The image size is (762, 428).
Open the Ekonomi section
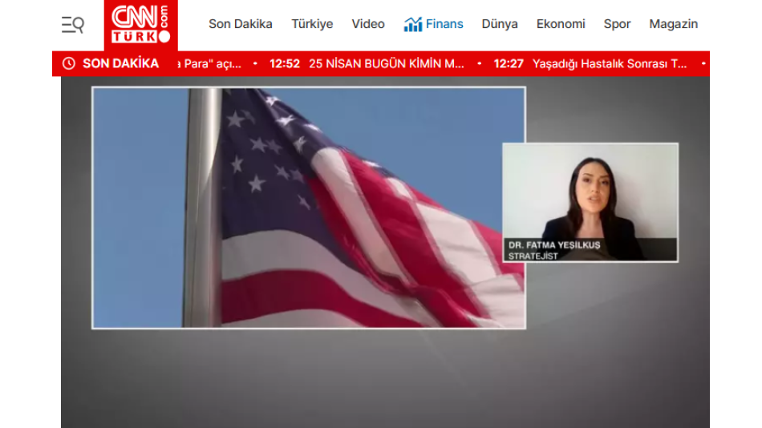[561, 24]
